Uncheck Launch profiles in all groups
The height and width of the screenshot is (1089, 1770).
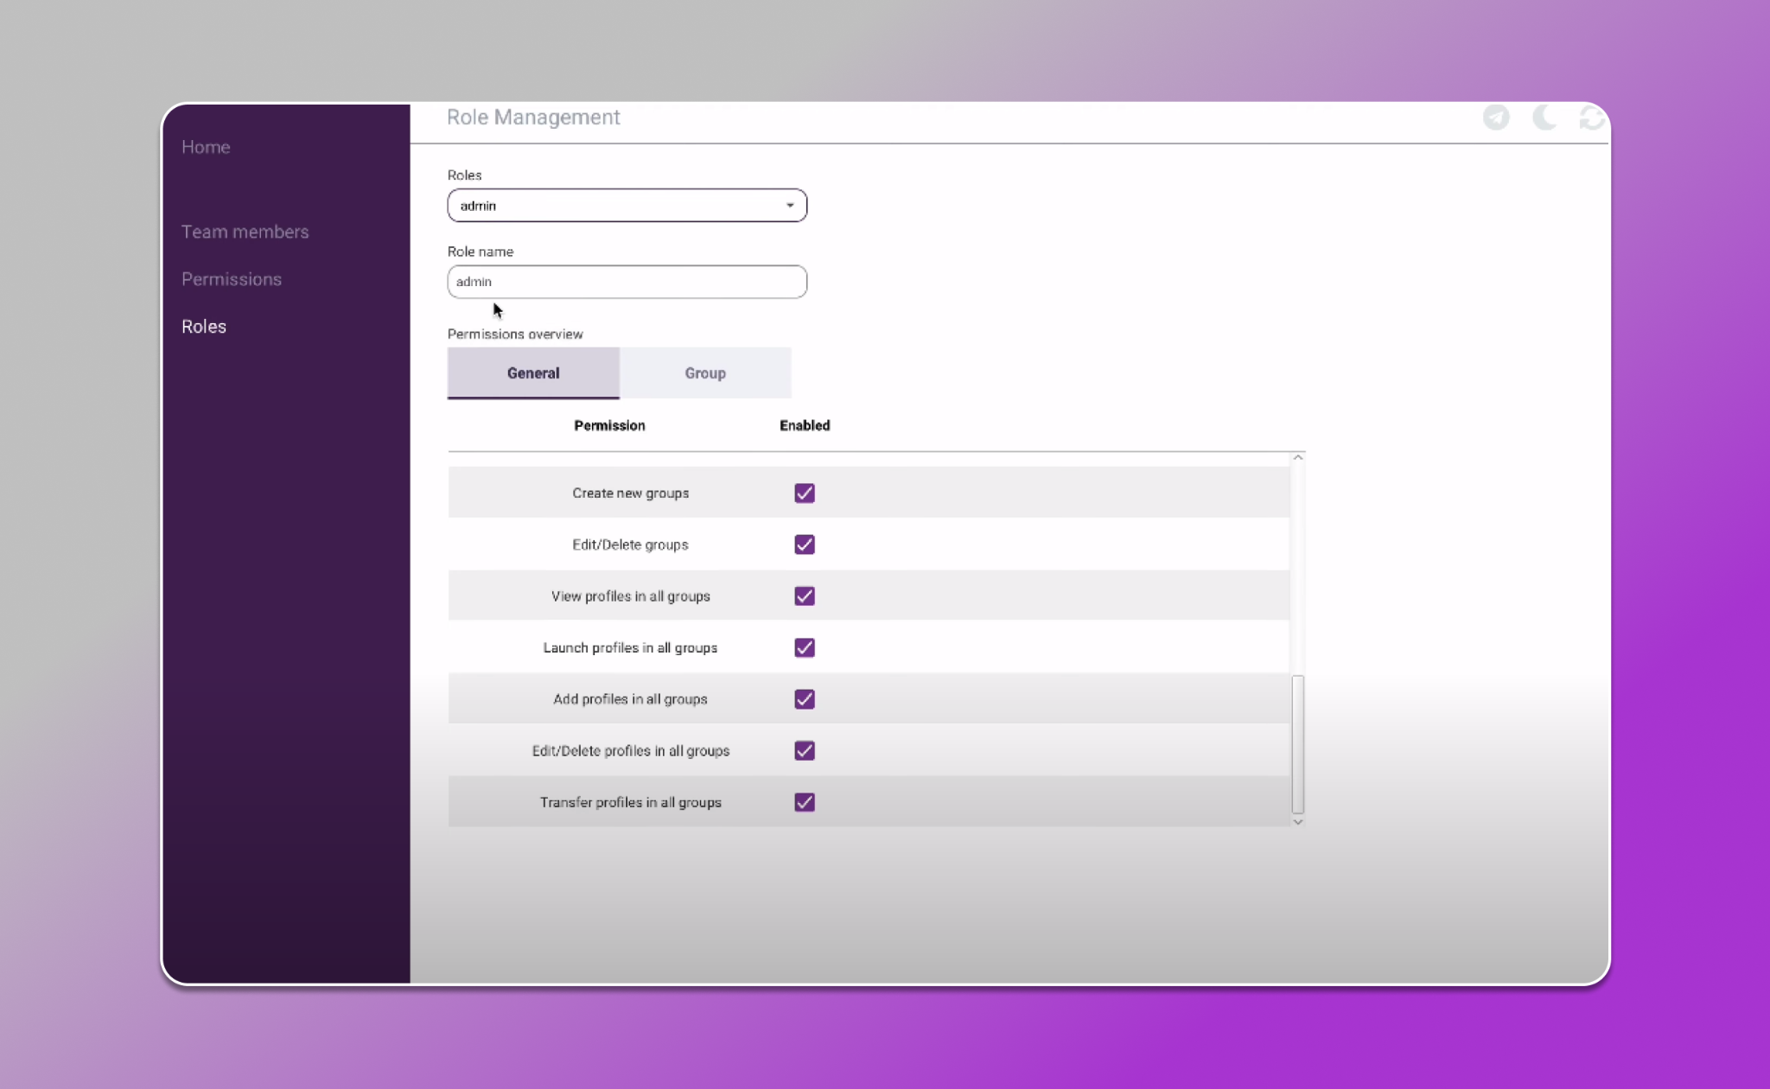[x=804, y=647]
